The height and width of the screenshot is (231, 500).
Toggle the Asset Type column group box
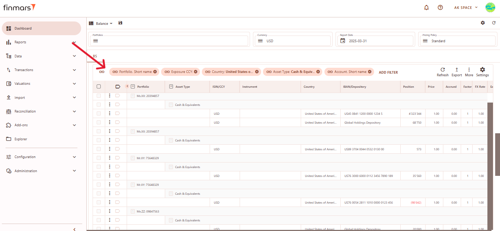click(x=171, y=87)
